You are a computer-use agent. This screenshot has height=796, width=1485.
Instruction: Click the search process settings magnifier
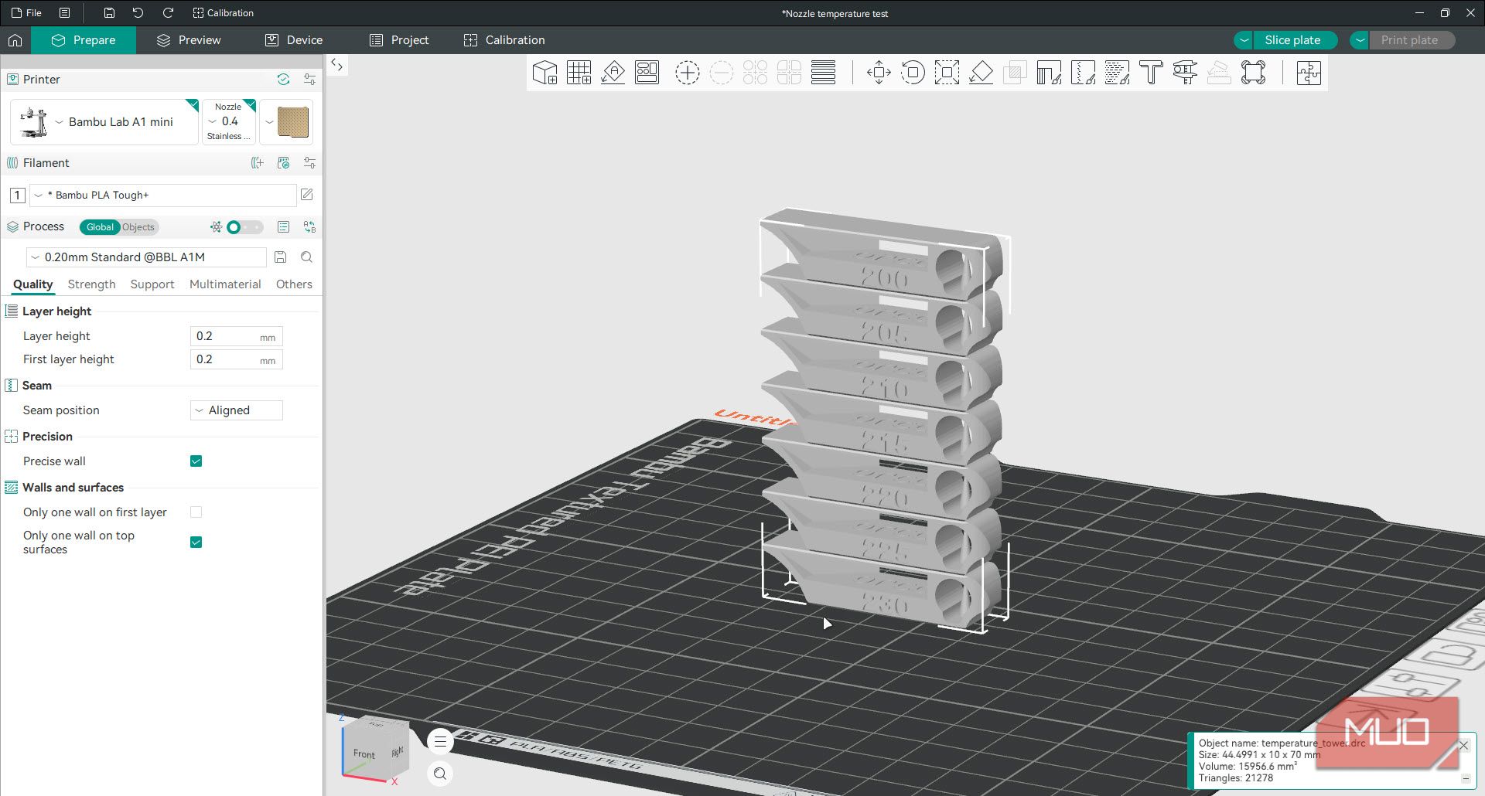(x=306, y=257)
